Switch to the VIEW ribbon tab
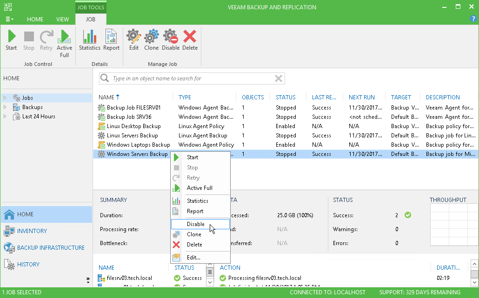This screenshot has width=479, height=298. coord(62,19)
